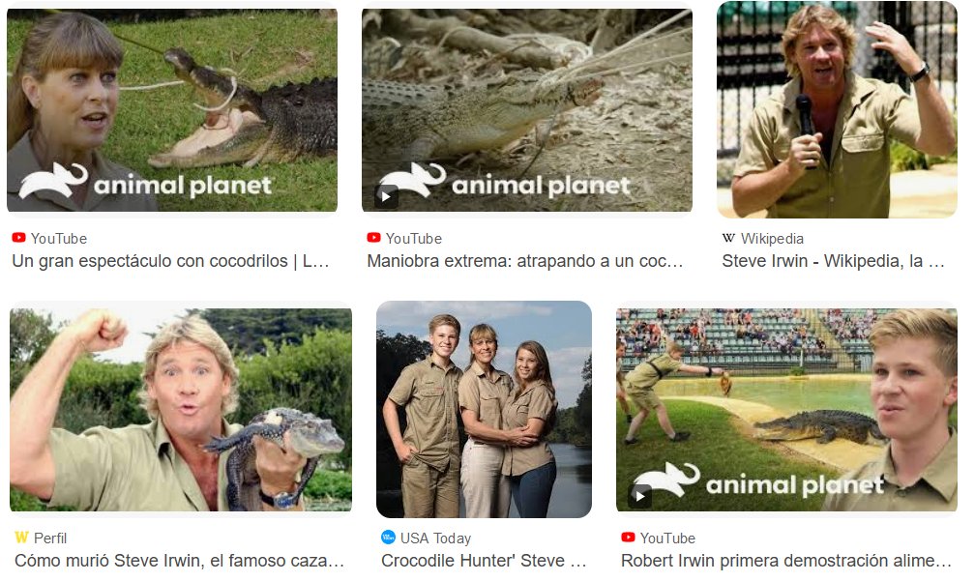Open the "Cómo murió Steve Irwin" article link

pos(179,561)
